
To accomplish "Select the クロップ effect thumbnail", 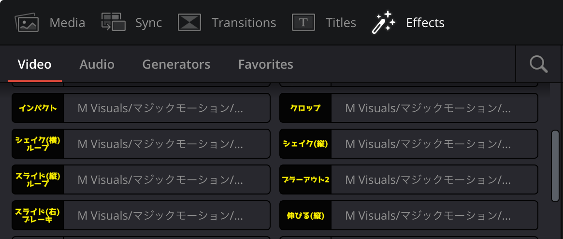I will tap(305, 108).
